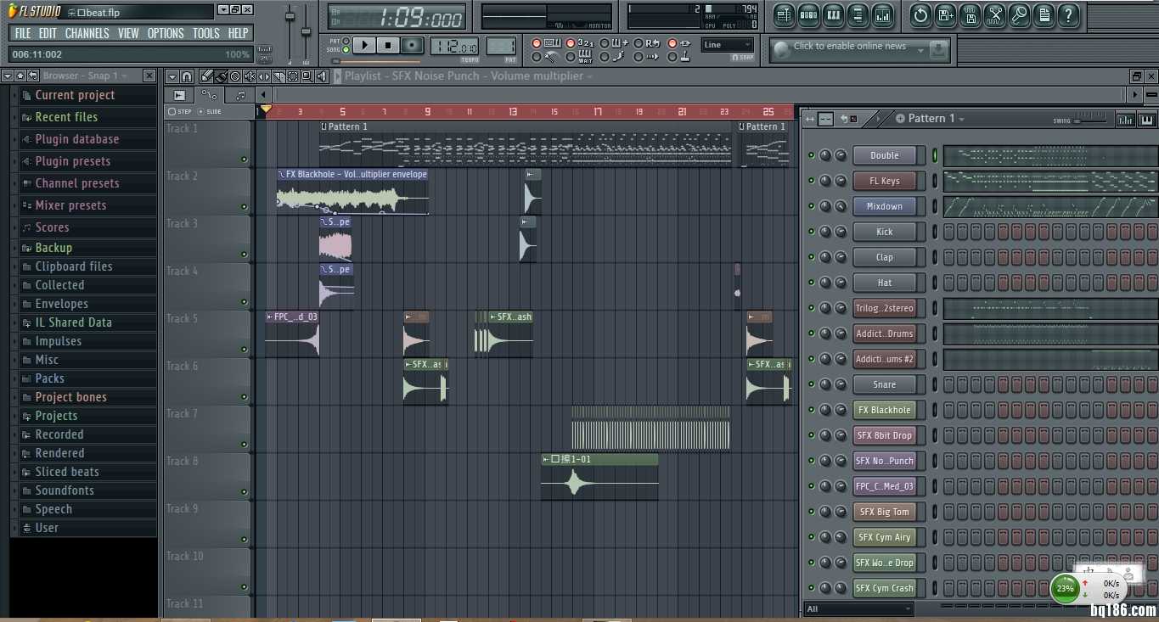Open the Playlist view shortcut icon

click(x=785, y=15)
